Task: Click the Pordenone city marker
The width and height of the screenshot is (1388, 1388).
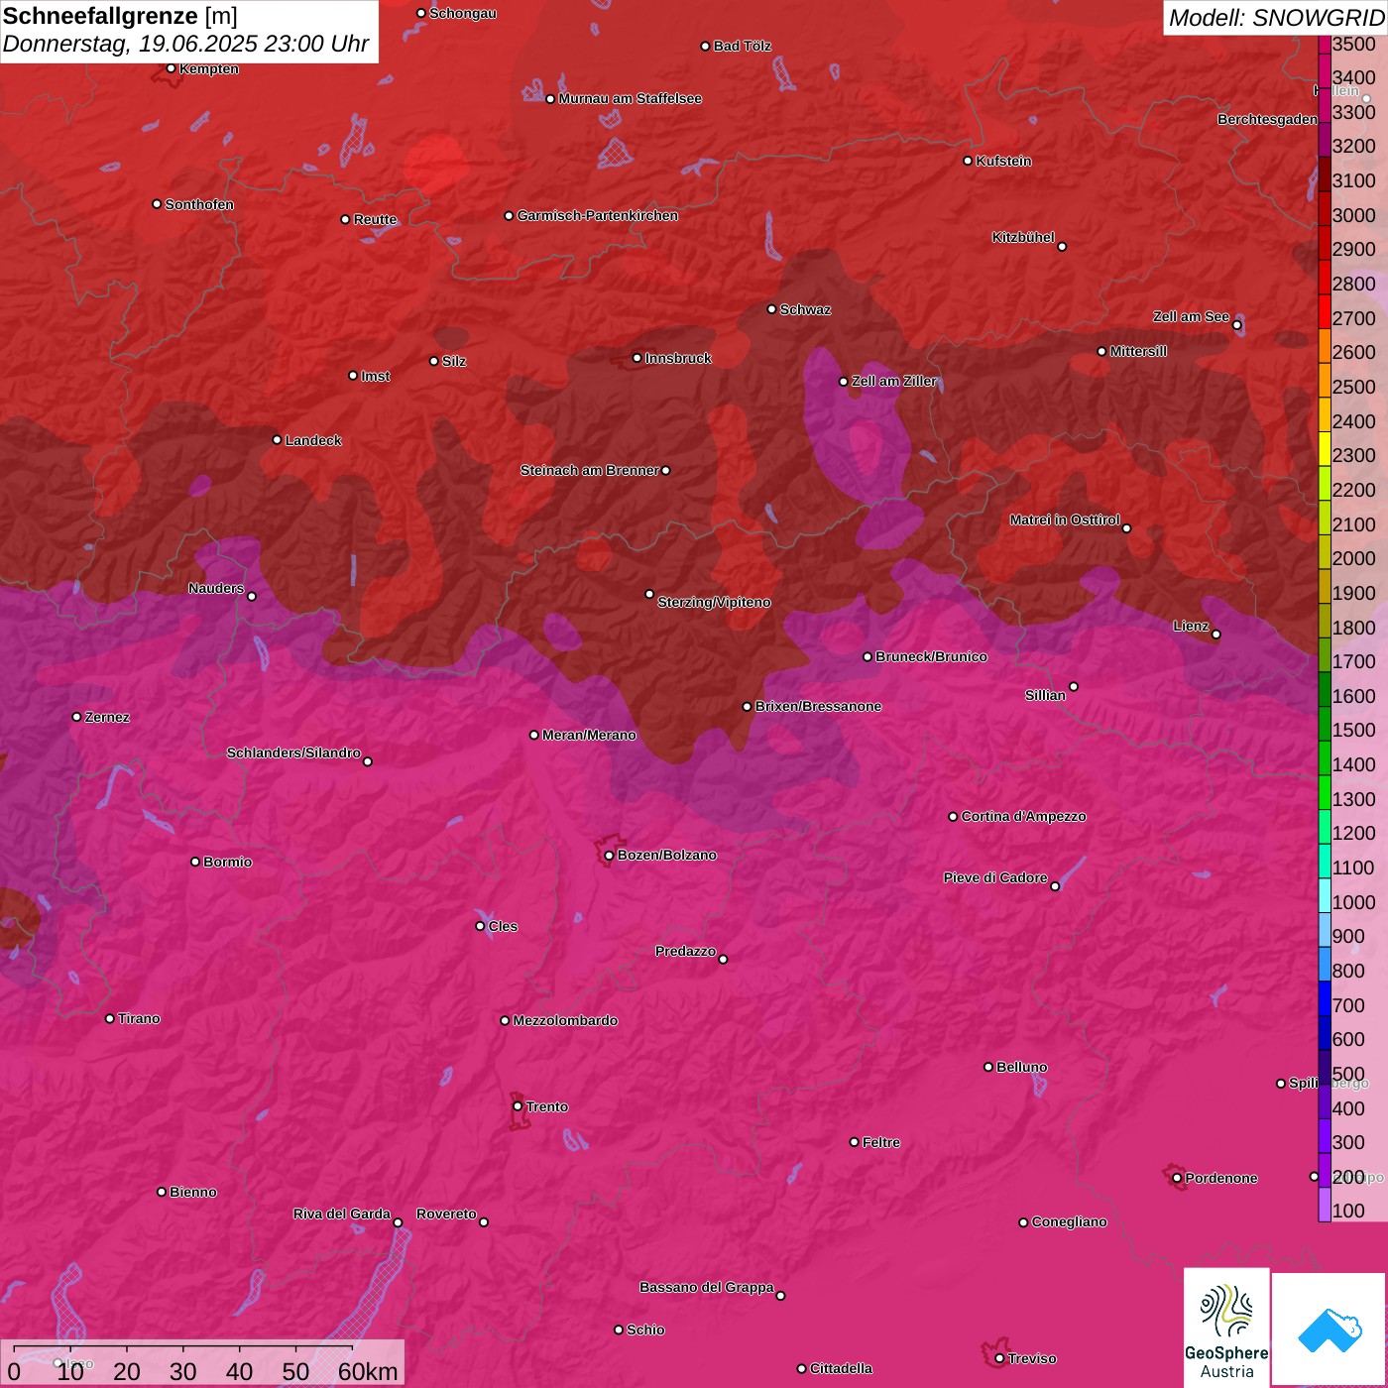Action: [x=1177, y=1178]
